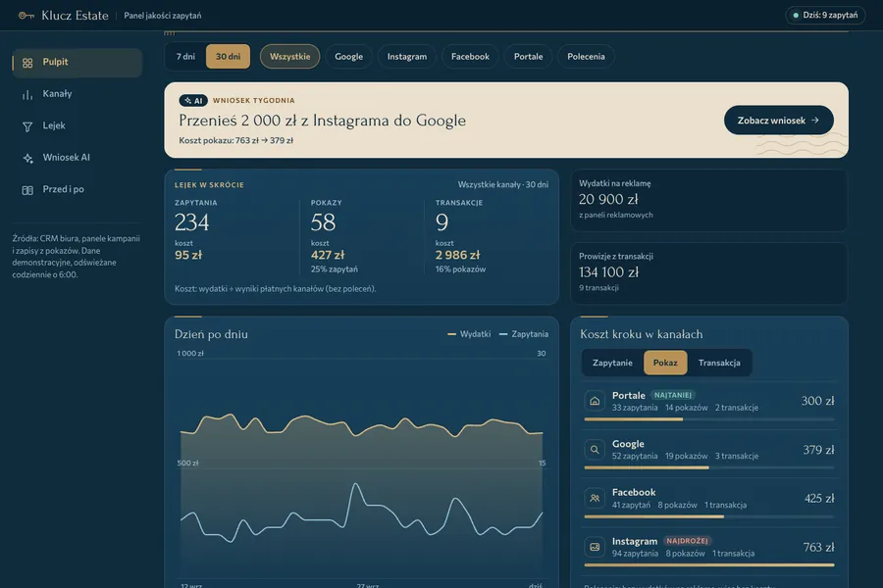Screen dimensions: 883x588
Task: Click the Pulpit grid icon in sidebar
Action: pos(27,63)
